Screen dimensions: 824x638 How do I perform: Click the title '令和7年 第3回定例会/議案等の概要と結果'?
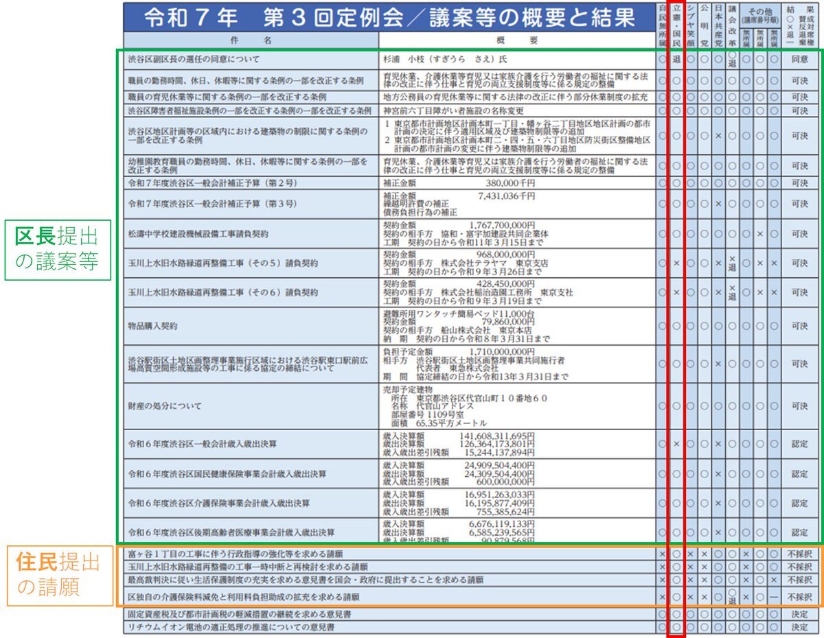(389, 17)
